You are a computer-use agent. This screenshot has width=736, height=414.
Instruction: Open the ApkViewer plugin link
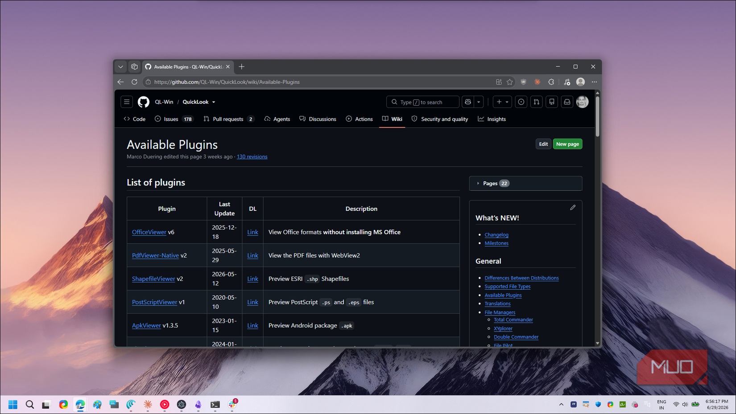pos(146,325)
